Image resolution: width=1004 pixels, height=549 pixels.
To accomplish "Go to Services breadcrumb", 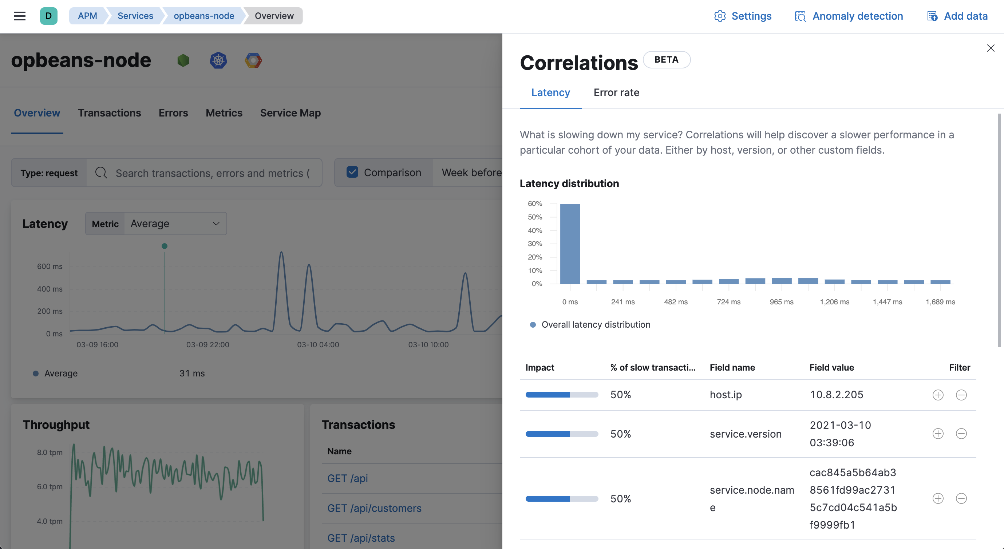I will tap(135, 16).
